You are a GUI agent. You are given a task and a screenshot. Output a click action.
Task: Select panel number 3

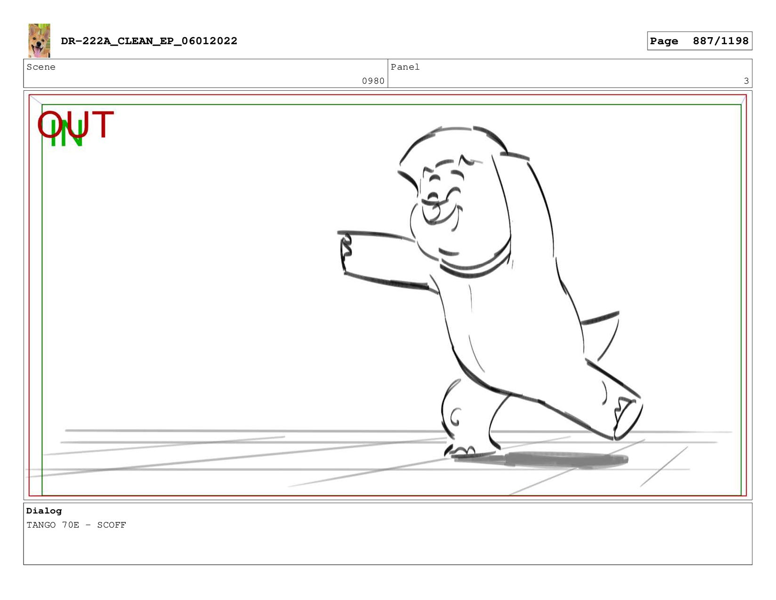pyautogui.click(x=746, y=81)
